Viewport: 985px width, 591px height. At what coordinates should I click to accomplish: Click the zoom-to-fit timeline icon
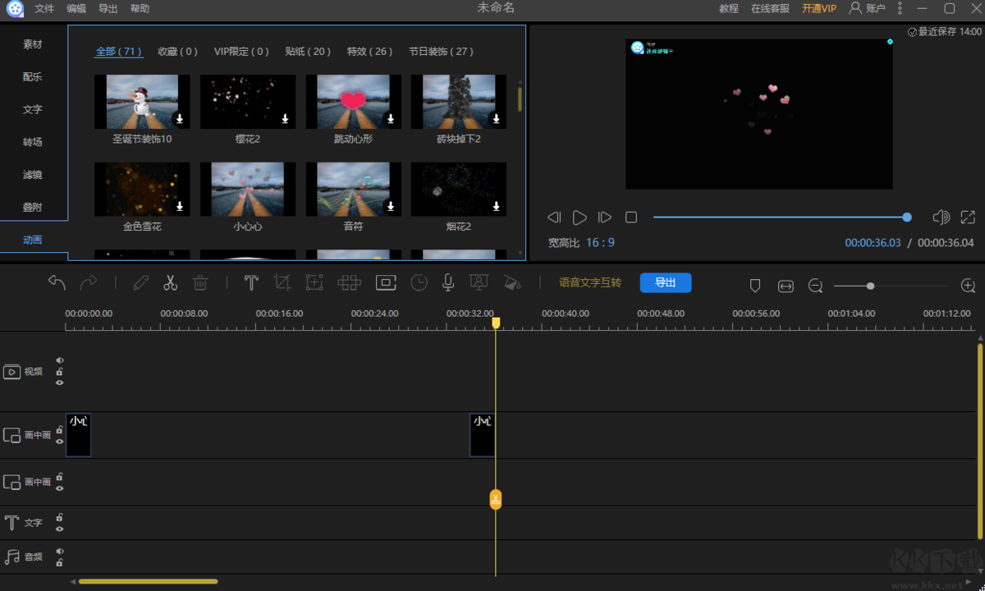tap(786, 286)
